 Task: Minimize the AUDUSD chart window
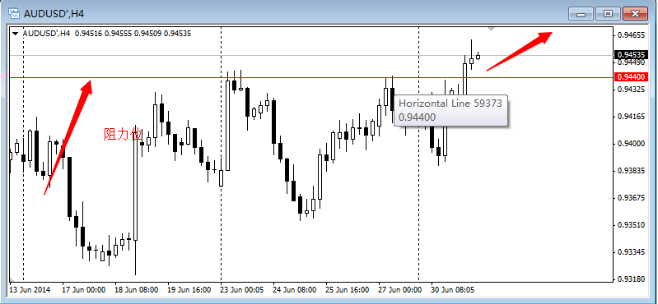(x=581, y=14)
